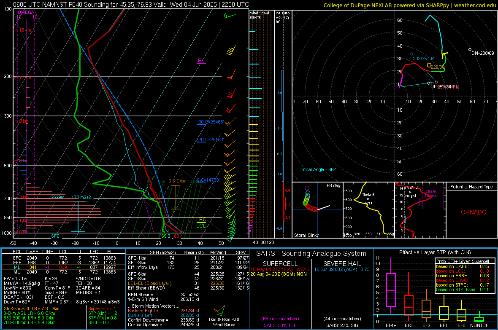
Task: Click the 202/35 LM hodograph label
Action: [424, 59]
